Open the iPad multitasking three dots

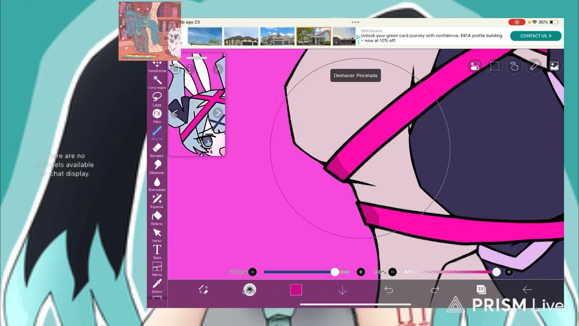[356, 22]
